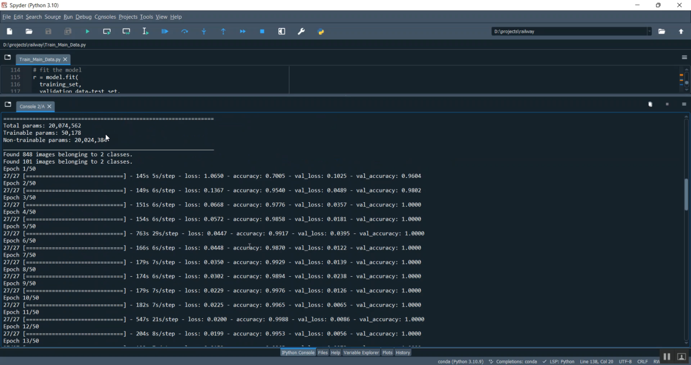
Task: Open Preferences via the wrench icon
Action: [301, 32]
